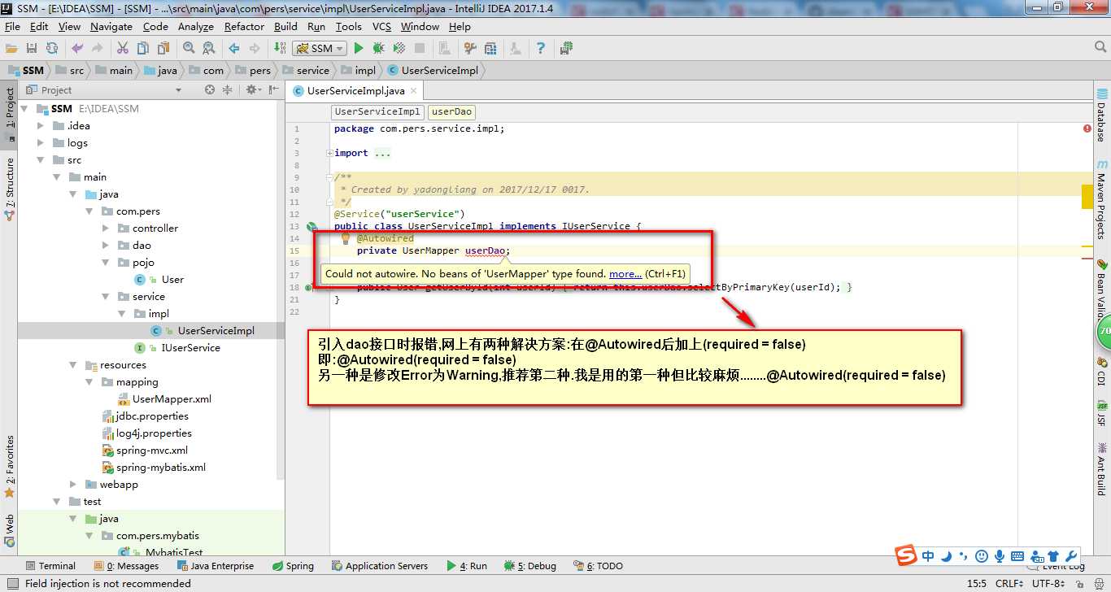This screenshot has height=592, width=1111.
Task: Click the 'userDao' editor breadcrumb
Action: (x=451, y=112)
